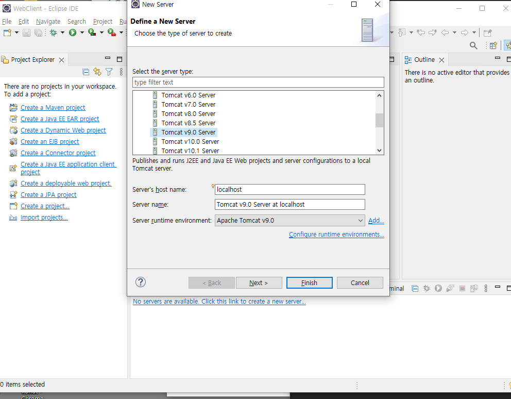Viewport: 511px width, 399px height.
Task: Open dropdown arrow next to Run icon
Action: [82, 32]
